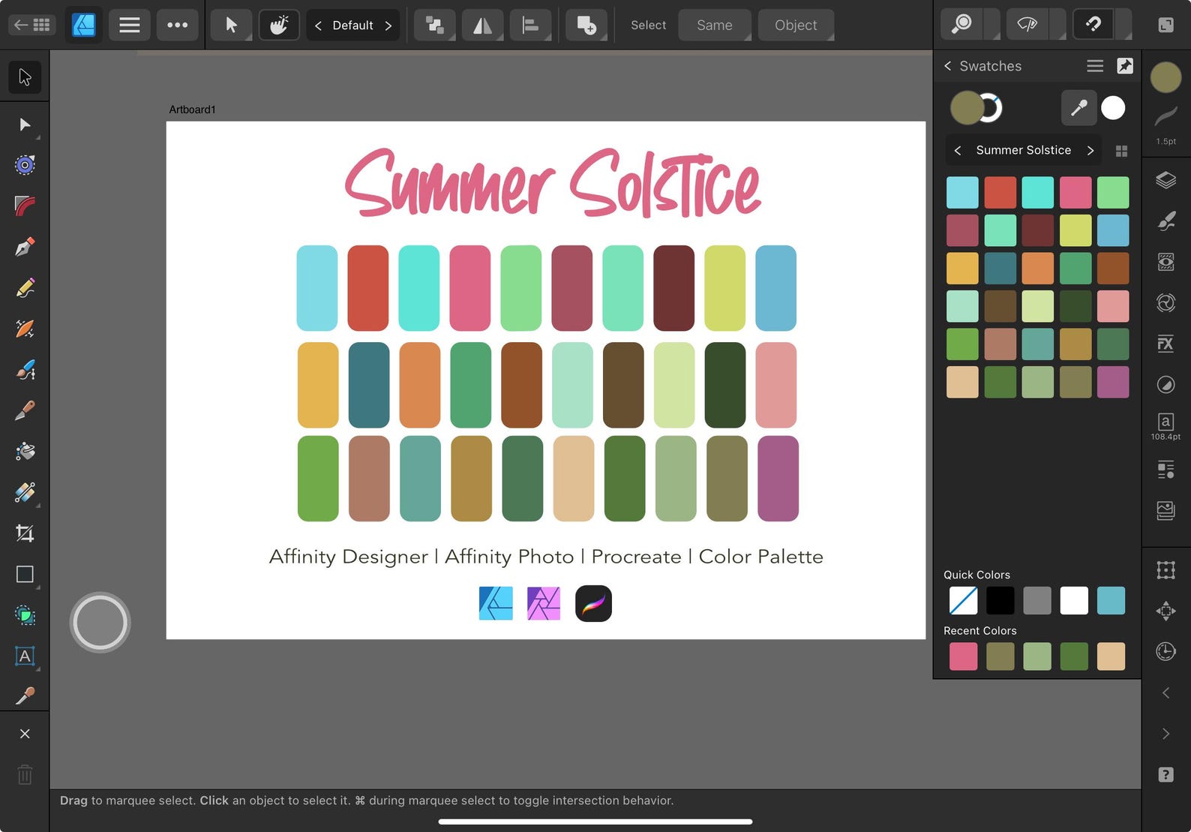
Task: Select the Pencil tool
Action: 25,288
